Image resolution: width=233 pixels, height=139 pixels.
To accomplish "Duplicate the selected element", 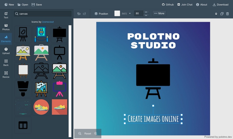I will (x=222, y=14).
